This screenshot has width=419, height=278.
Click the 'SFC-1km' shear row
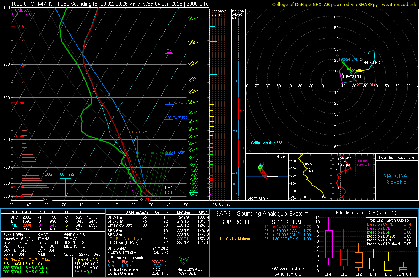[158, 217]
